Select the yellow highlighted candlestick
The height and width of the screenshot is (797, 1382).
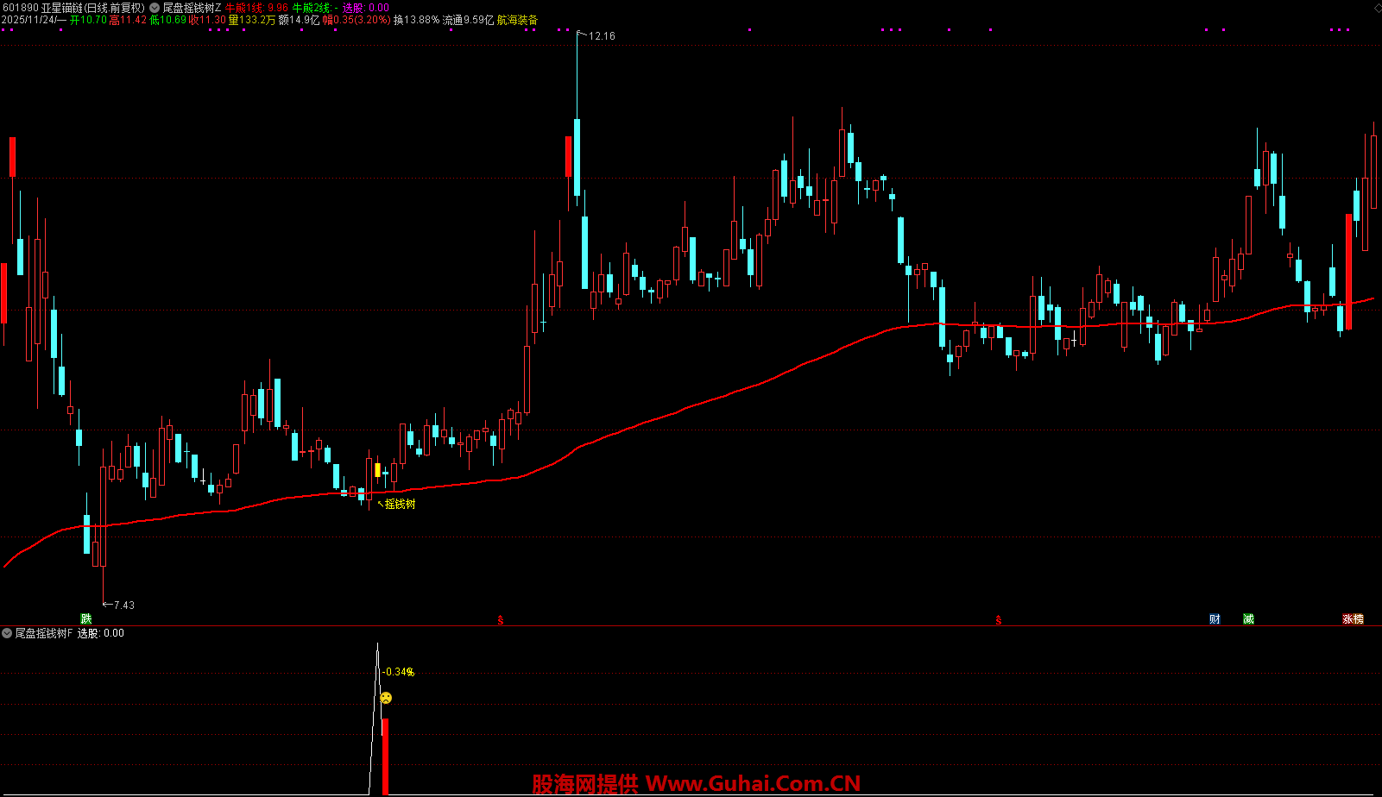click(x=377, y=470)
